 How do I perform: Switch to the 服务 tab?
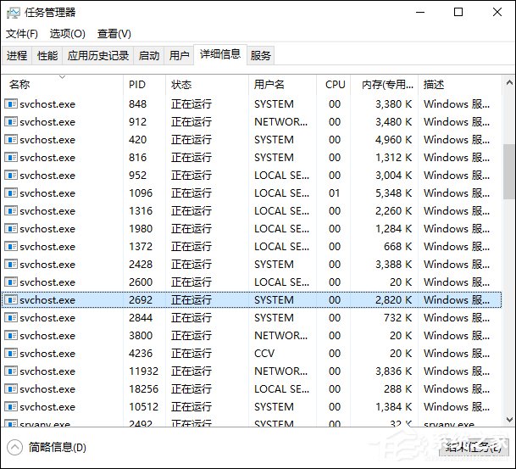260,55
